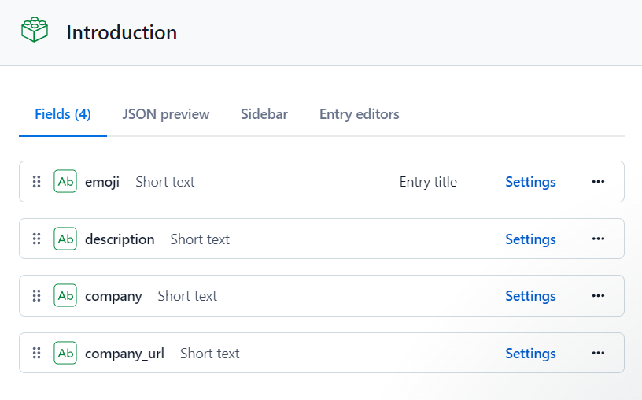
Task: Open Settings for the emoji field
Action: pyautogui.click(x=530, y=182)
